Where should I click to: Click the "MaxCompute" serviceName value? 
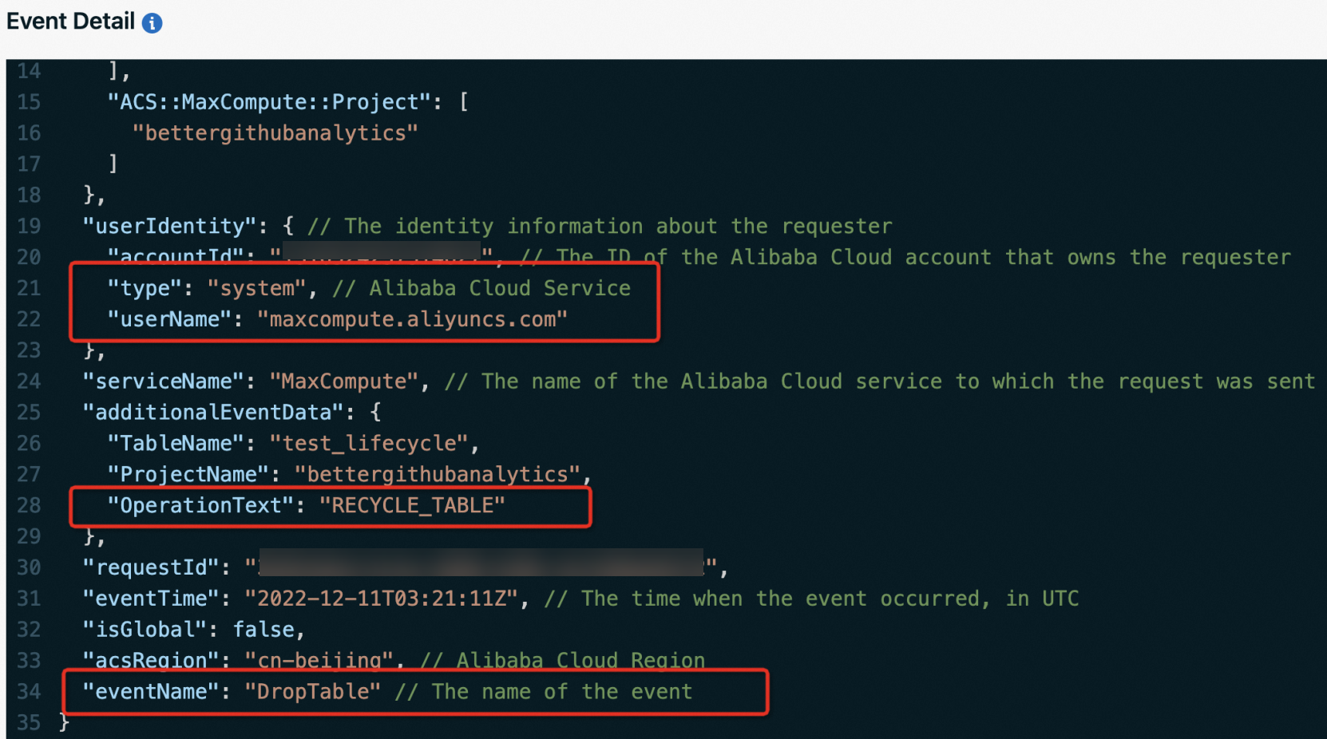pos(344,381)
